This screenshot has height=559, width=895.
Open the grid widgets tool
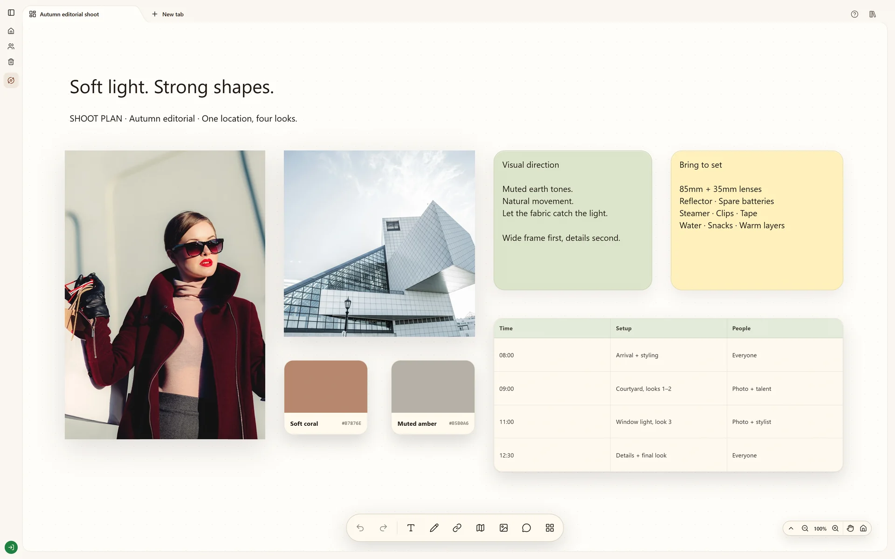tap(550, 528)
